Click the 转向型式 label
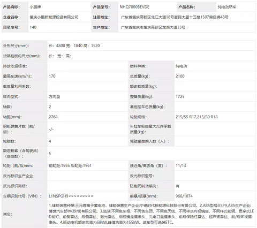 pyautogui.click(x=11, y=96)
